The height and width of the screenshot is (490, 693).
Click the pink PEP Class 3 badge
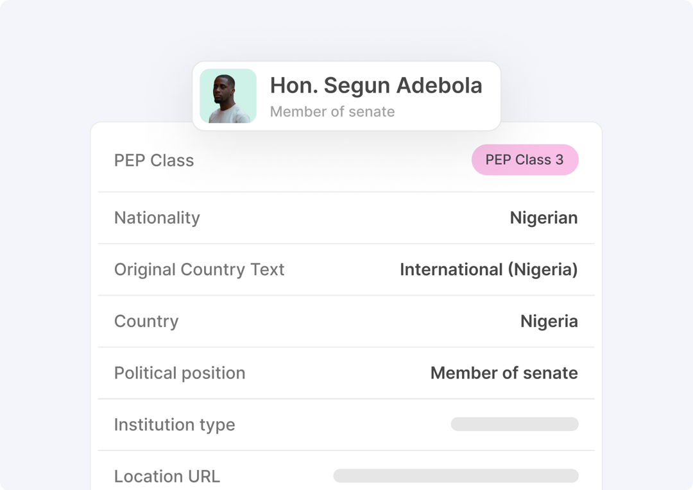tap(525, 160)
